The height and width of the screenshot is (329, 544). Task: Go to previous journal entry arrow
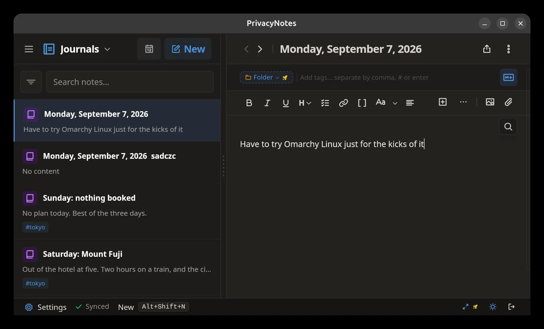(x=246, y=49)
